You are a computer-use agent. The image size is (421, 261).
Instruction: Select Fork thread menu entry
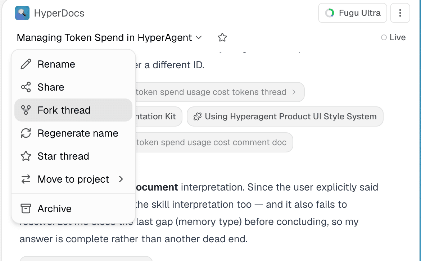pyautogui.click(x=73, y=110)
